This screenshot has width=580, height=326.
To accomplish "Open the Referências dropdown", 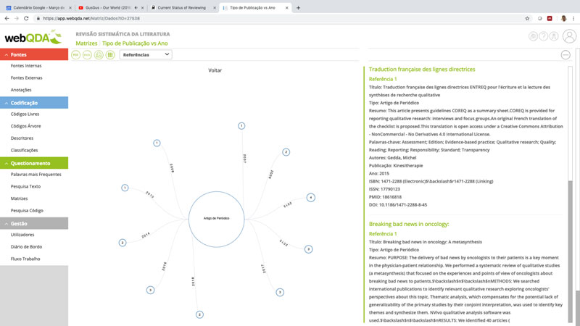I will [x=146, y=55].
